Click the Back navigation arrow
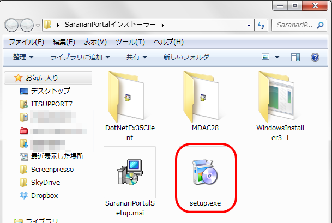Screen dimensions: 332x223 click(x=11, y=25)
